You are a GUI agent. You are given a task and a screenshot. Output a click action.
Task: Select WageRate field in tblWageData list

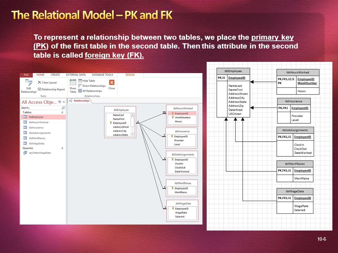[181, 213]
